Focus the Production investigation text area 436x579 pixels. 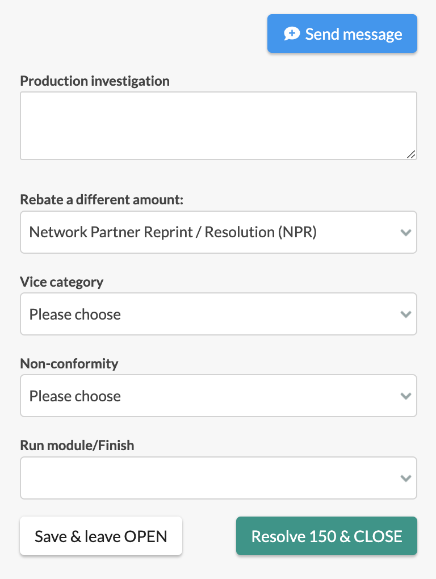pos(219,126)
